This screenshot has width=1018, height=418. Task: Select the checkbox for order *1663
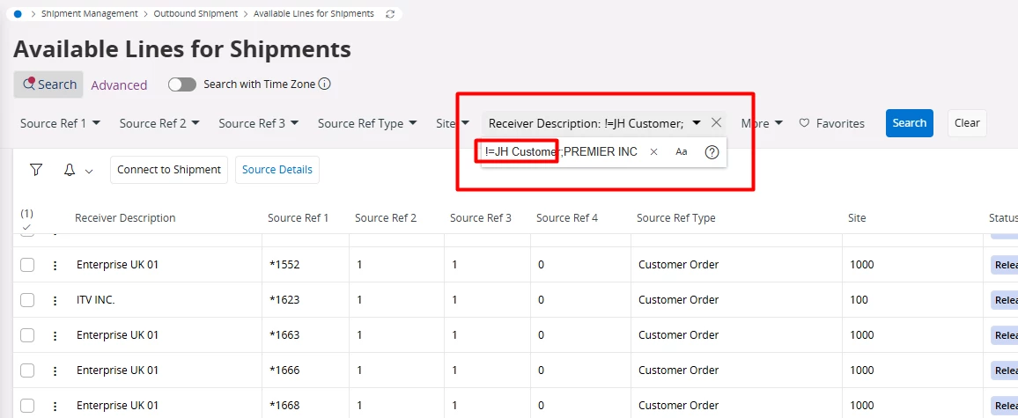(x=27, y=335)
